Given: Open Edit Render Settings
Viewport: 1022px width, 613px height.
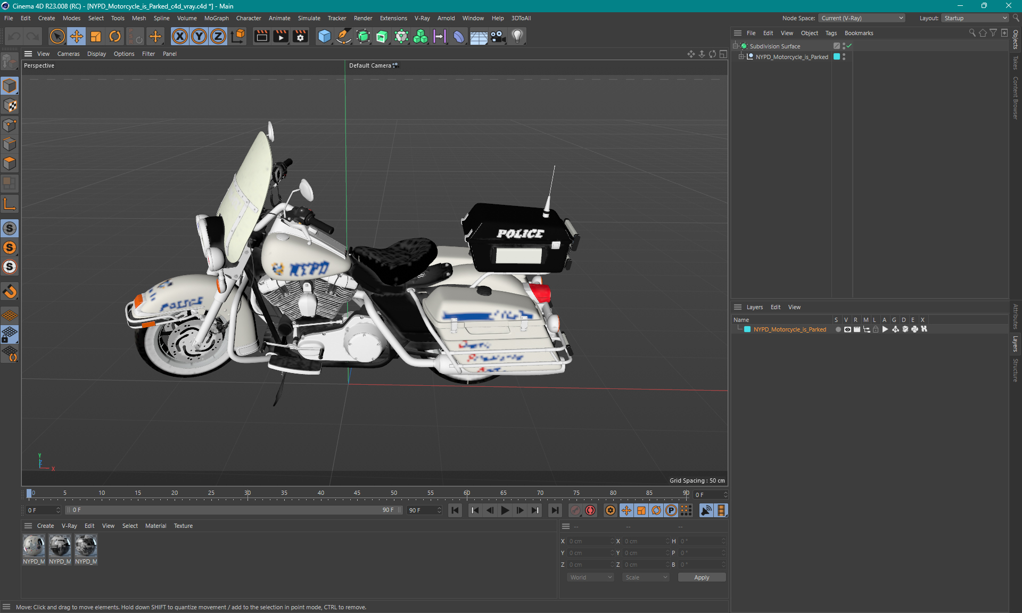Looking at the screenshot, I should tap(300, 36).
